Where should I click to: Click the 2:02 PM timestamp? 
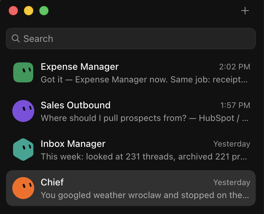pyautogui.click(x=234, y=67)
